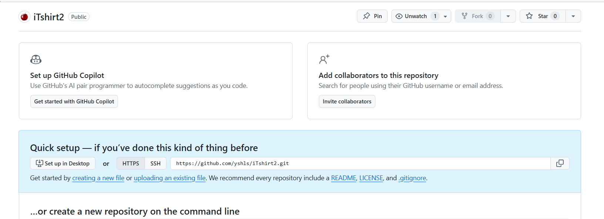The image size is (604, 219).
Task: Open the creating a new file link
Action: [98, 178]
